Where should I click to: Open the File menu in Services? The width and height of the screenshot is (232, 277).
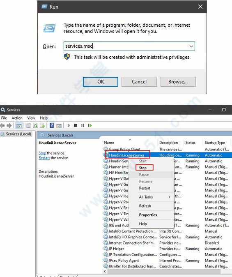point(4,118)
